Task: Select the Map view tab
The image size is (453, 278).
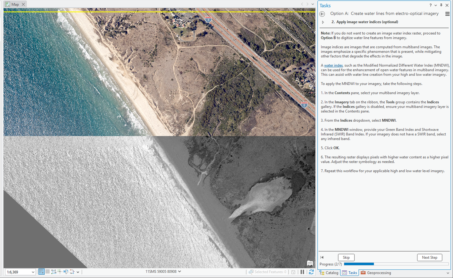Action: [15, 4]
